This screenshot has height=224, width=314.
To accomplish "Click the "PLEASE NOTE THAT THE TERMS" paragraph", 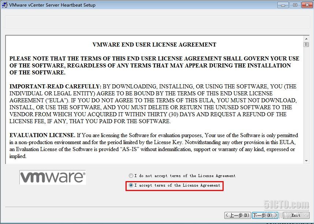I will [154, 65].
